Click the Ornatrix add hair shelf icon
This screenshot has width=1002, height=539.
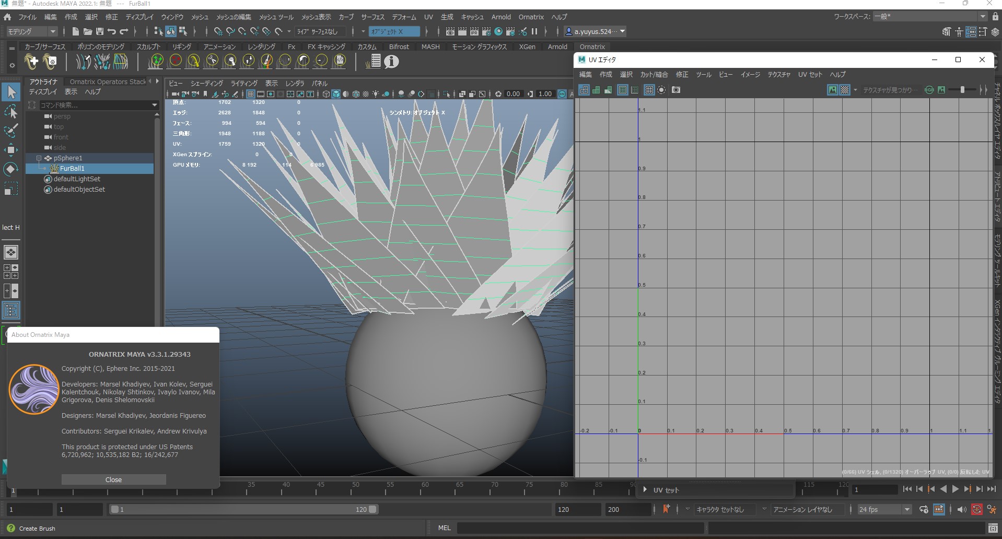32,62
